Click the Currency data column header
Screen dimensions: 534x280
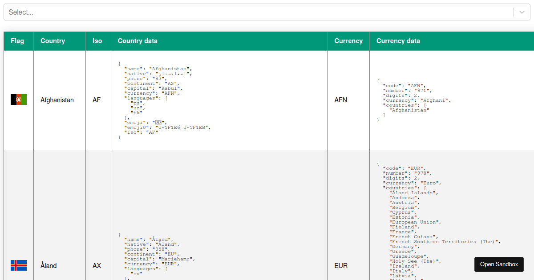pyautogui.click(x=398, y=40)
